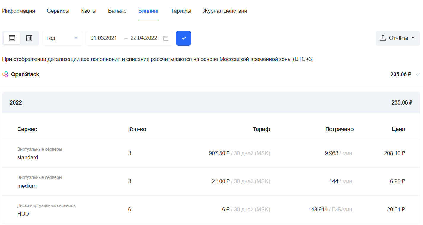The width and height of the screenshot is (423, 225).
Task: Select the standard service row name
Action: coord(28,157)
